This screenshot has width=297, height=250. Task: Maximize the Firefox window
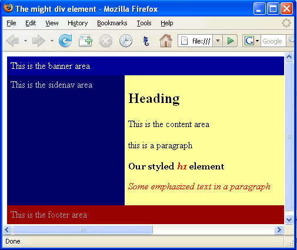pos(273,9)
